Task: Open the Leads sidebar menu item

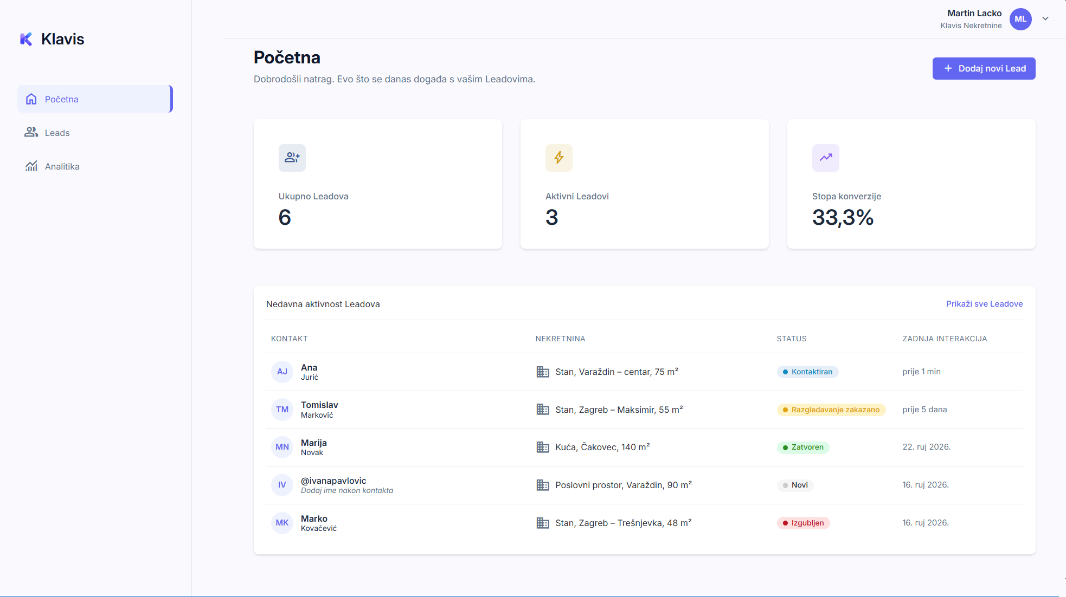Action: (x=95, y=133)
